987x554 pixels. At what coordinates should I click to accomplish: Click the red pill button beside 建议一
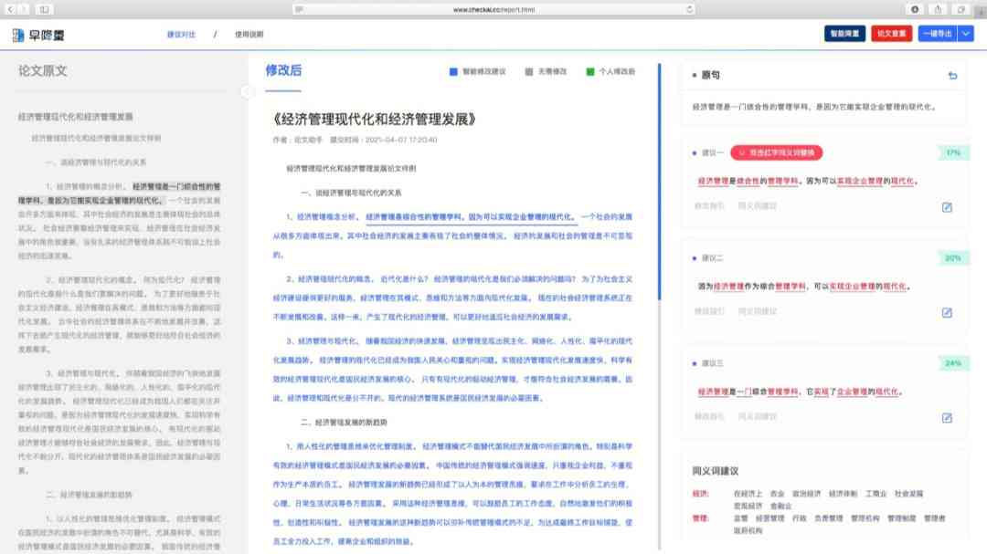776,152
